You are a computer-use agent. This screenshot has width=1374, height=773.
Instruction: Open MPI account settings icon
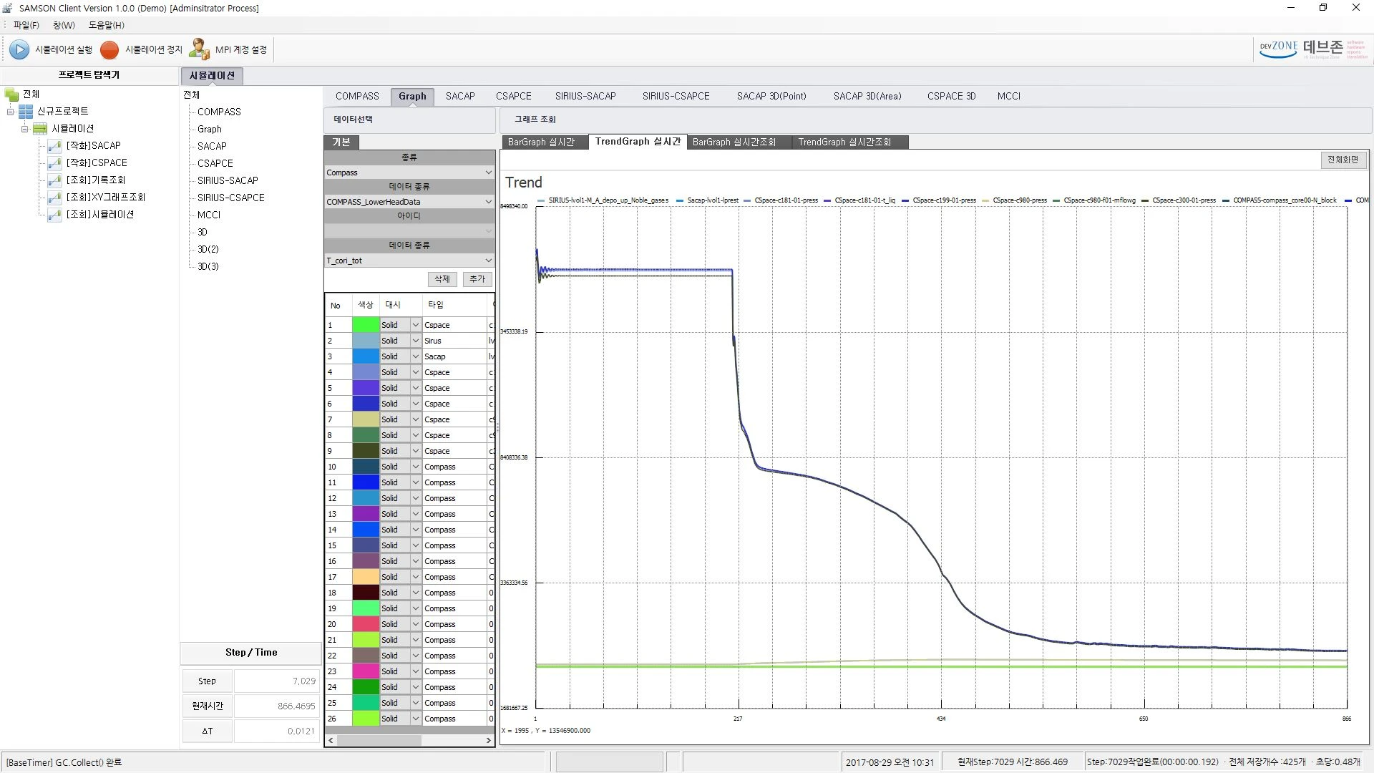click(x=199, y=49)
